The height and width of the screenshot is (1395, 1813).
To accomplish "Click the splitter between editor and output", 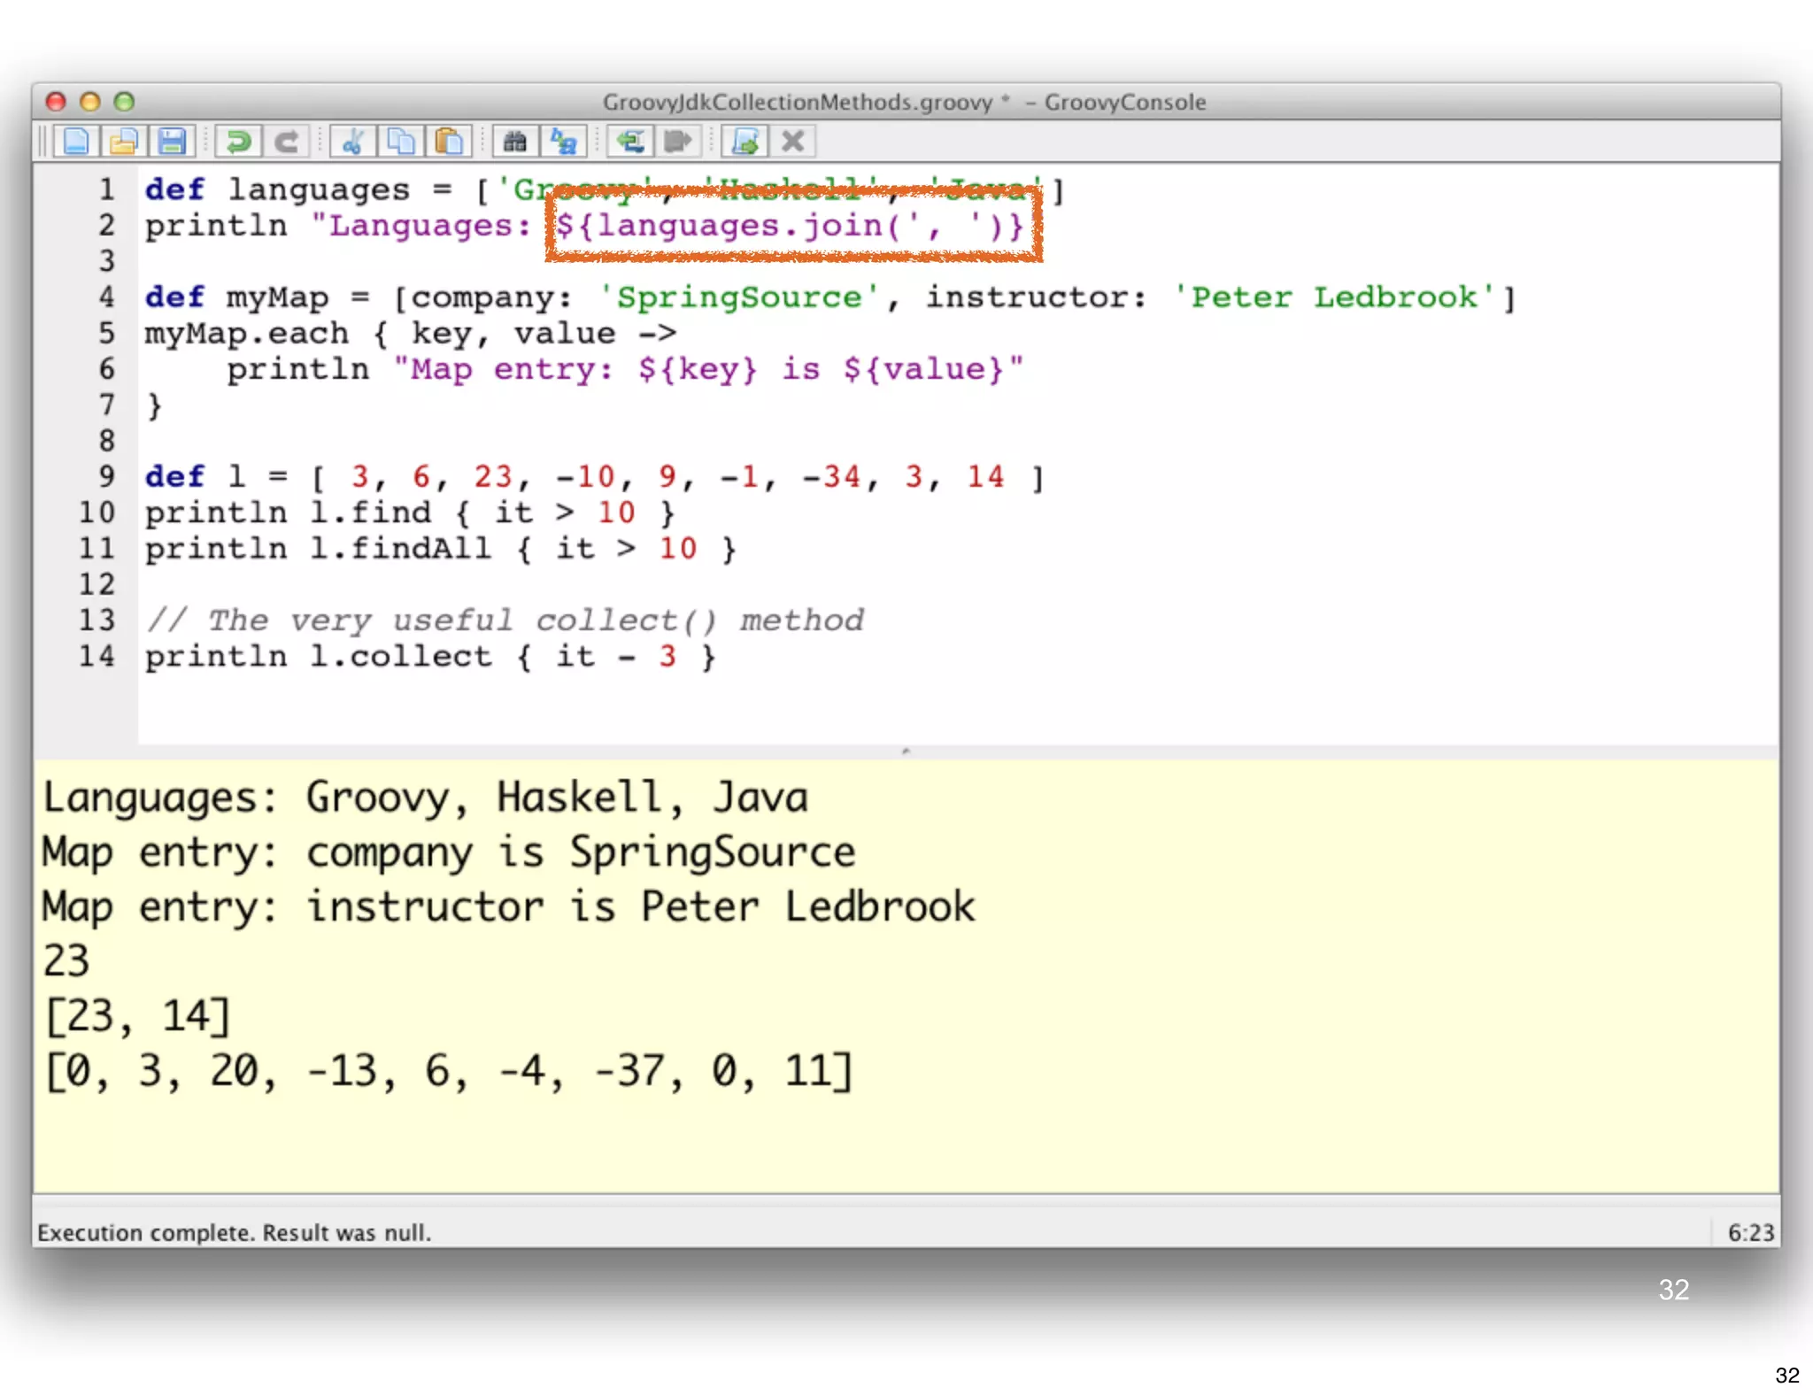I will (906, 751).
